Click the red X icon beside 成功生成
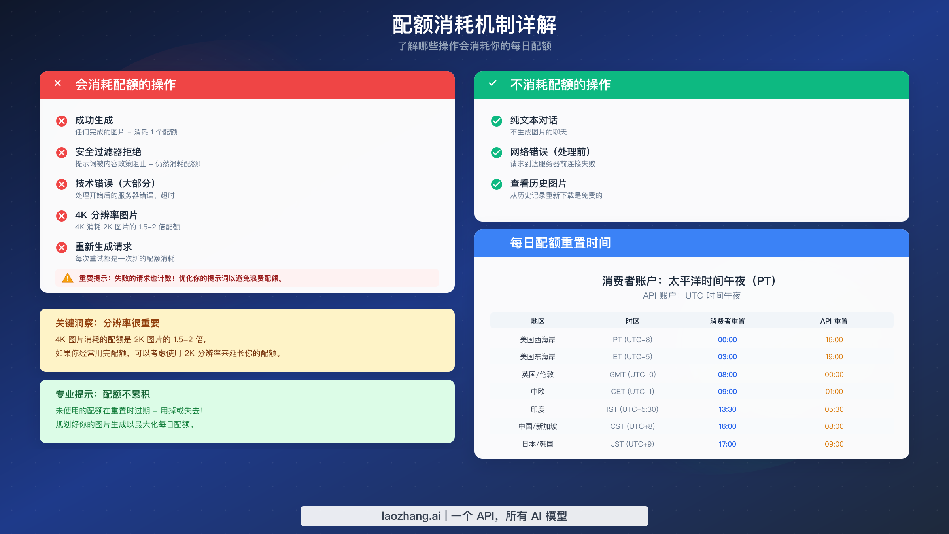Image resolution: width=949 pixels, height=534 pixels. (61, 121)
